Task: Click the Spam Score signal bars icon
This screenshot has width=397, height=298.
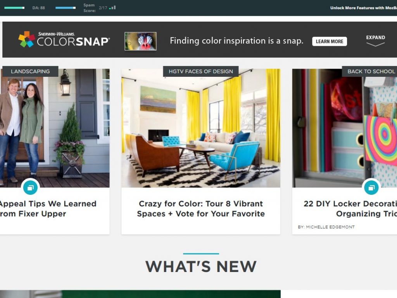Action: coord(112,8)
